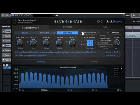Select the SPLIT MOD sub-tab
This screenshot has height=105, width=140.
[68, 33]
